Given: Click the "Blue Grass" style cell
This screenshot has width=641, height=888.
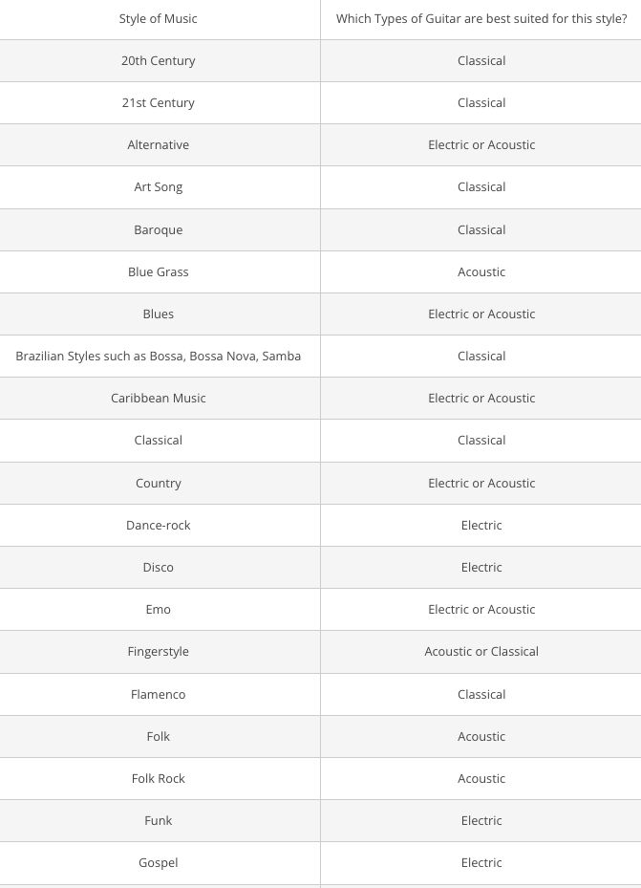Looking at the screenshot, I should tap(159, 272).
